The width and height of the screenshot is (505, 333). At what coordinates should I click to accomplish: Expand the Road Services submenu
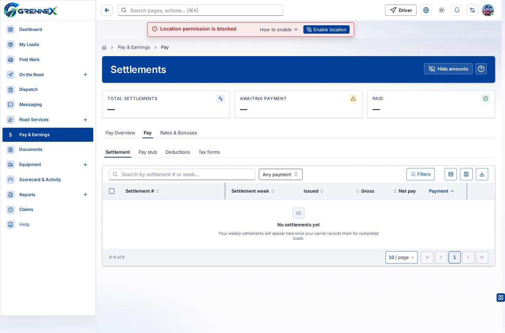coord(85,120)
